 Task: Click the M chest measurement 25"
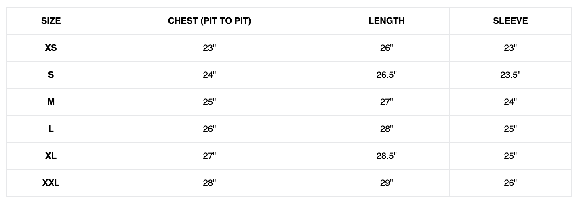click(209, 102)
